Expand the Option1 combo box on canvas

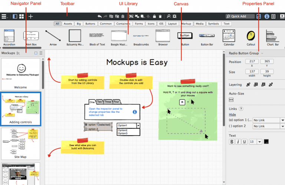(x=138, y=126)
